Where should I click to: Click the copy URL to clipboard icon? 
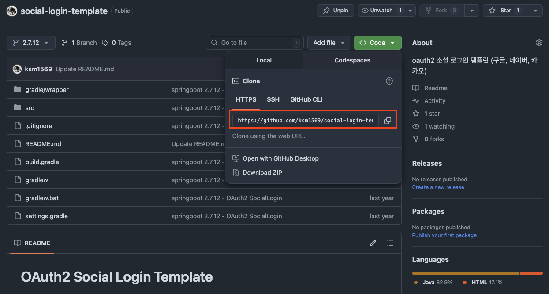[388, 121]
